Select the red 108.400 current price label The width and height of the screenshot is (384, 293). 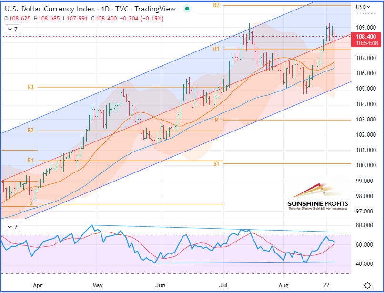(366, 37)
